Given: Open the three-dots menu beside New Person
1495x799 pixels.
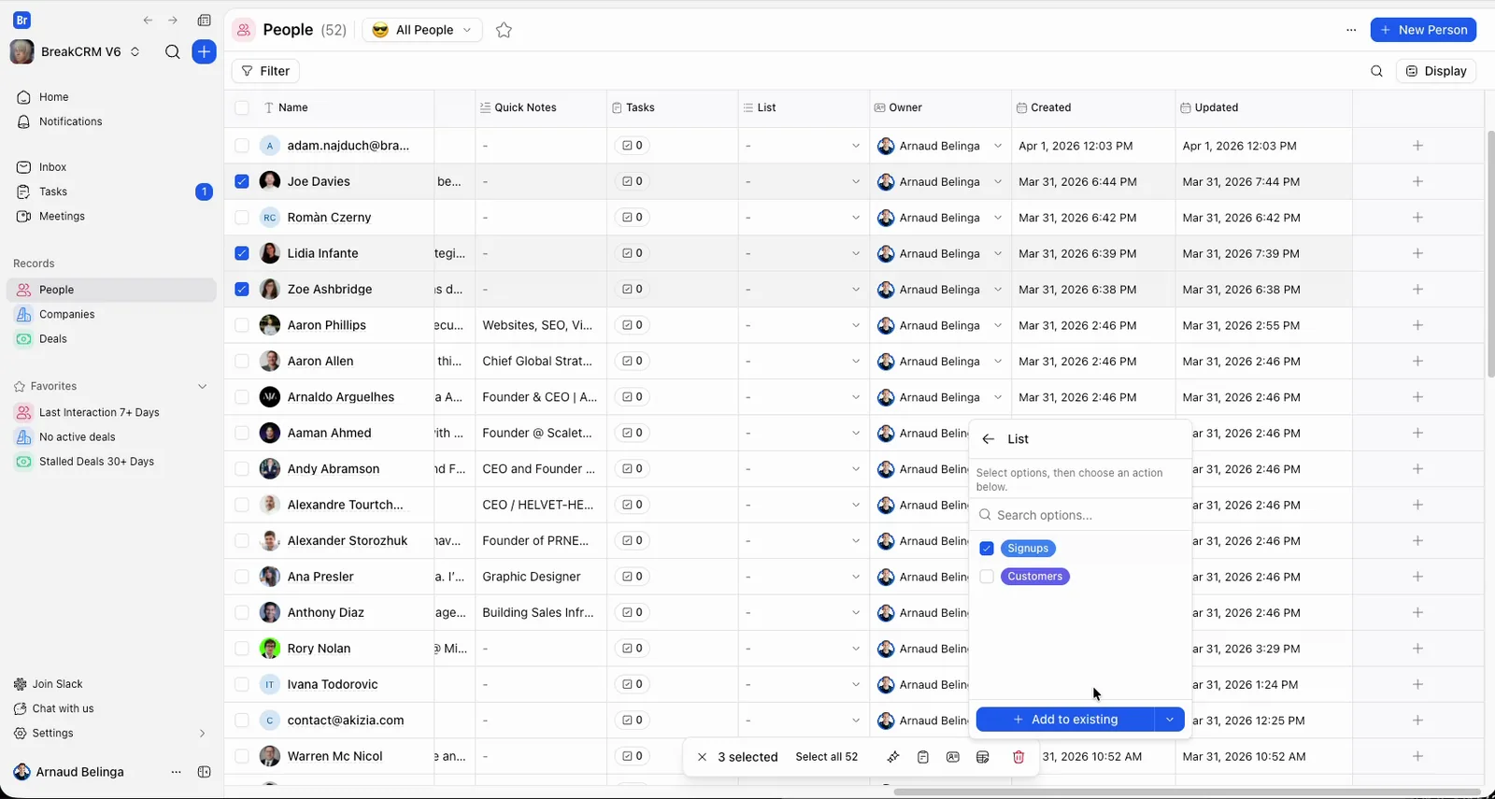Looking at the screenshot, I should [x=1351, y=30].
